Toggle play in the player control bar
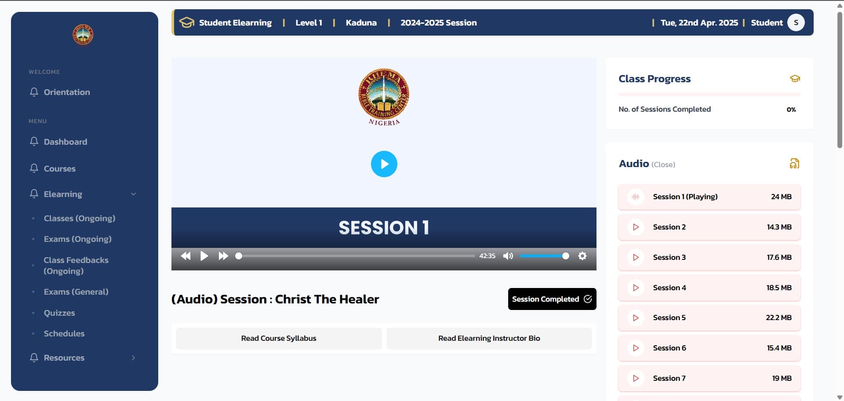844x401 pixels. pyautogui.click(x=204, y=256)
